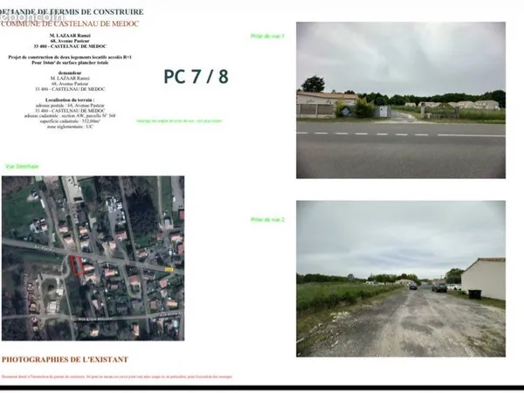Click the 'adresse cadastrale : section AW' line
The image size is (524, 393).
click(70, 116)
